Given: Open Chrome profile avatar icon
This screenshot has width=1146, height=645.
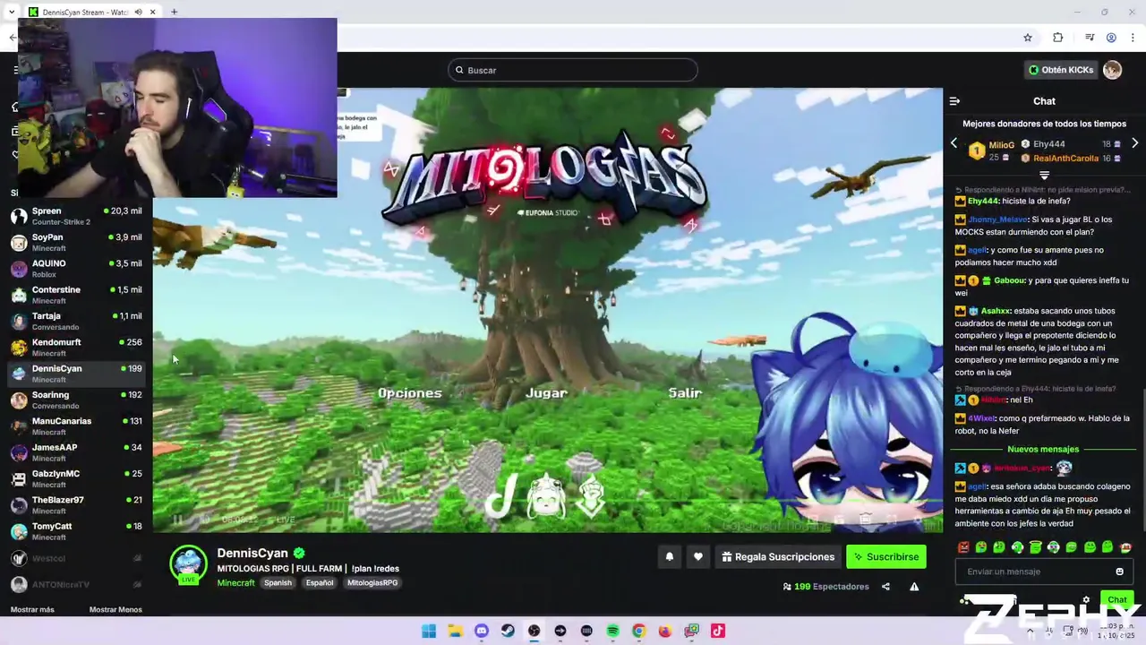Looking at the screenshot, I should click(x=1111, y=38).
